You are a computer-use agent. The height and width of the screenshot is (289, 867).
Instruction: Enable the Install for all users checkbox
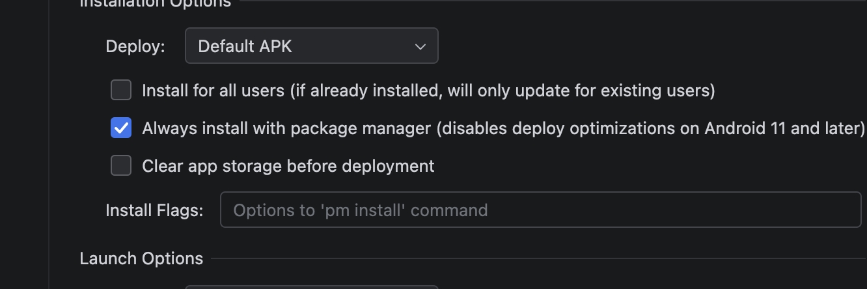(x=121, y=90)
